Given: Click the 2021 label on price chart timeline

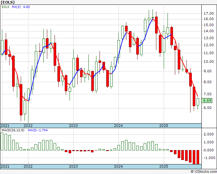Looking at the screenshot, I should pyautogui.click(x=5, y=126).
